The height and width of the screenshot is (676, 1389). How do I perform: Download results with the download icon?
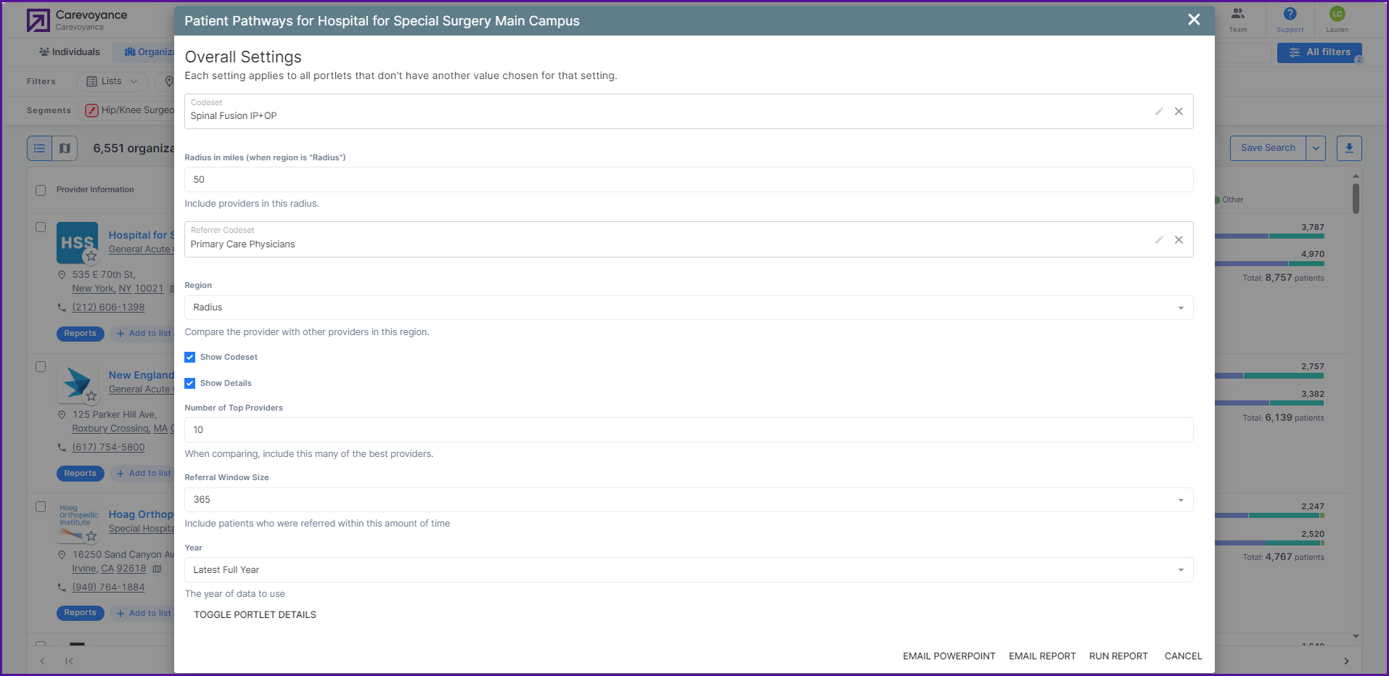1349,149
